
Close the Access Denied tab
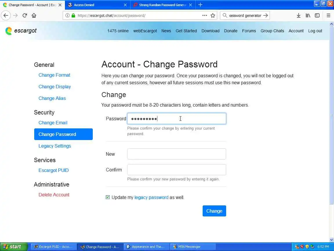tap(125, 5)
